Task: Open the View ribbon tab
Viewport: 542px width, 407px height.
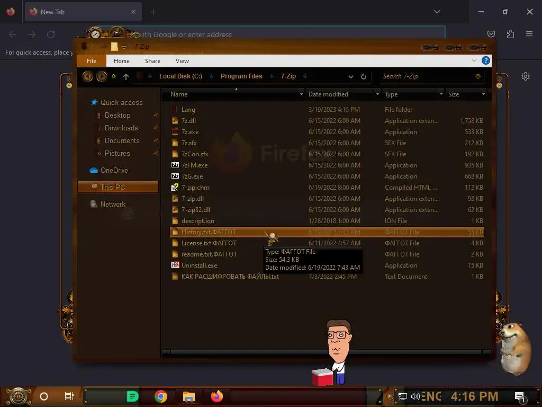Action: point(182,61)
